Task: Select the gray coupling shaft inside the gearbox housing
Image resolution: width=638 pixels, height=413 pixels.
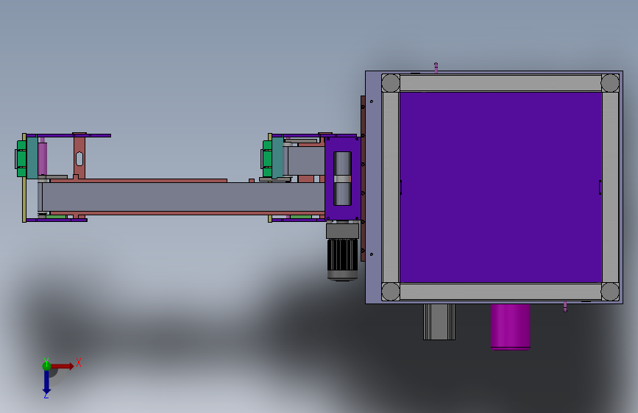Action: click(343, 179)
